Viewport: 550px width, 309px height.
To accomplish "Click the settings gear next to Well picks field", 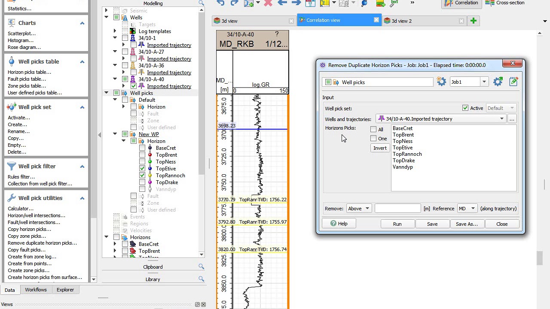I will click(441, 82).
